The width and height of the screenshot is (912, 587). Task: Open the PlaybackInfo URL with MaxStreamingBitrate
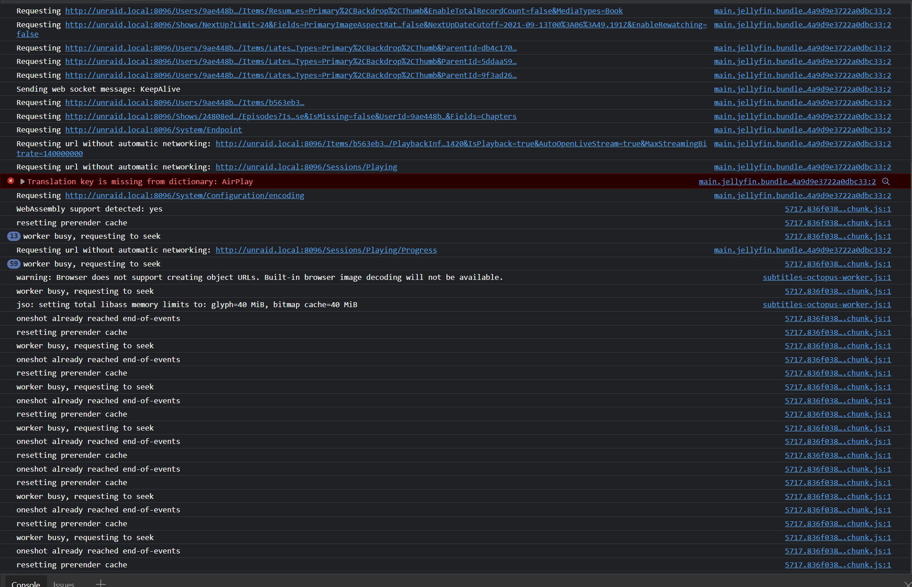tap(461, 144)
